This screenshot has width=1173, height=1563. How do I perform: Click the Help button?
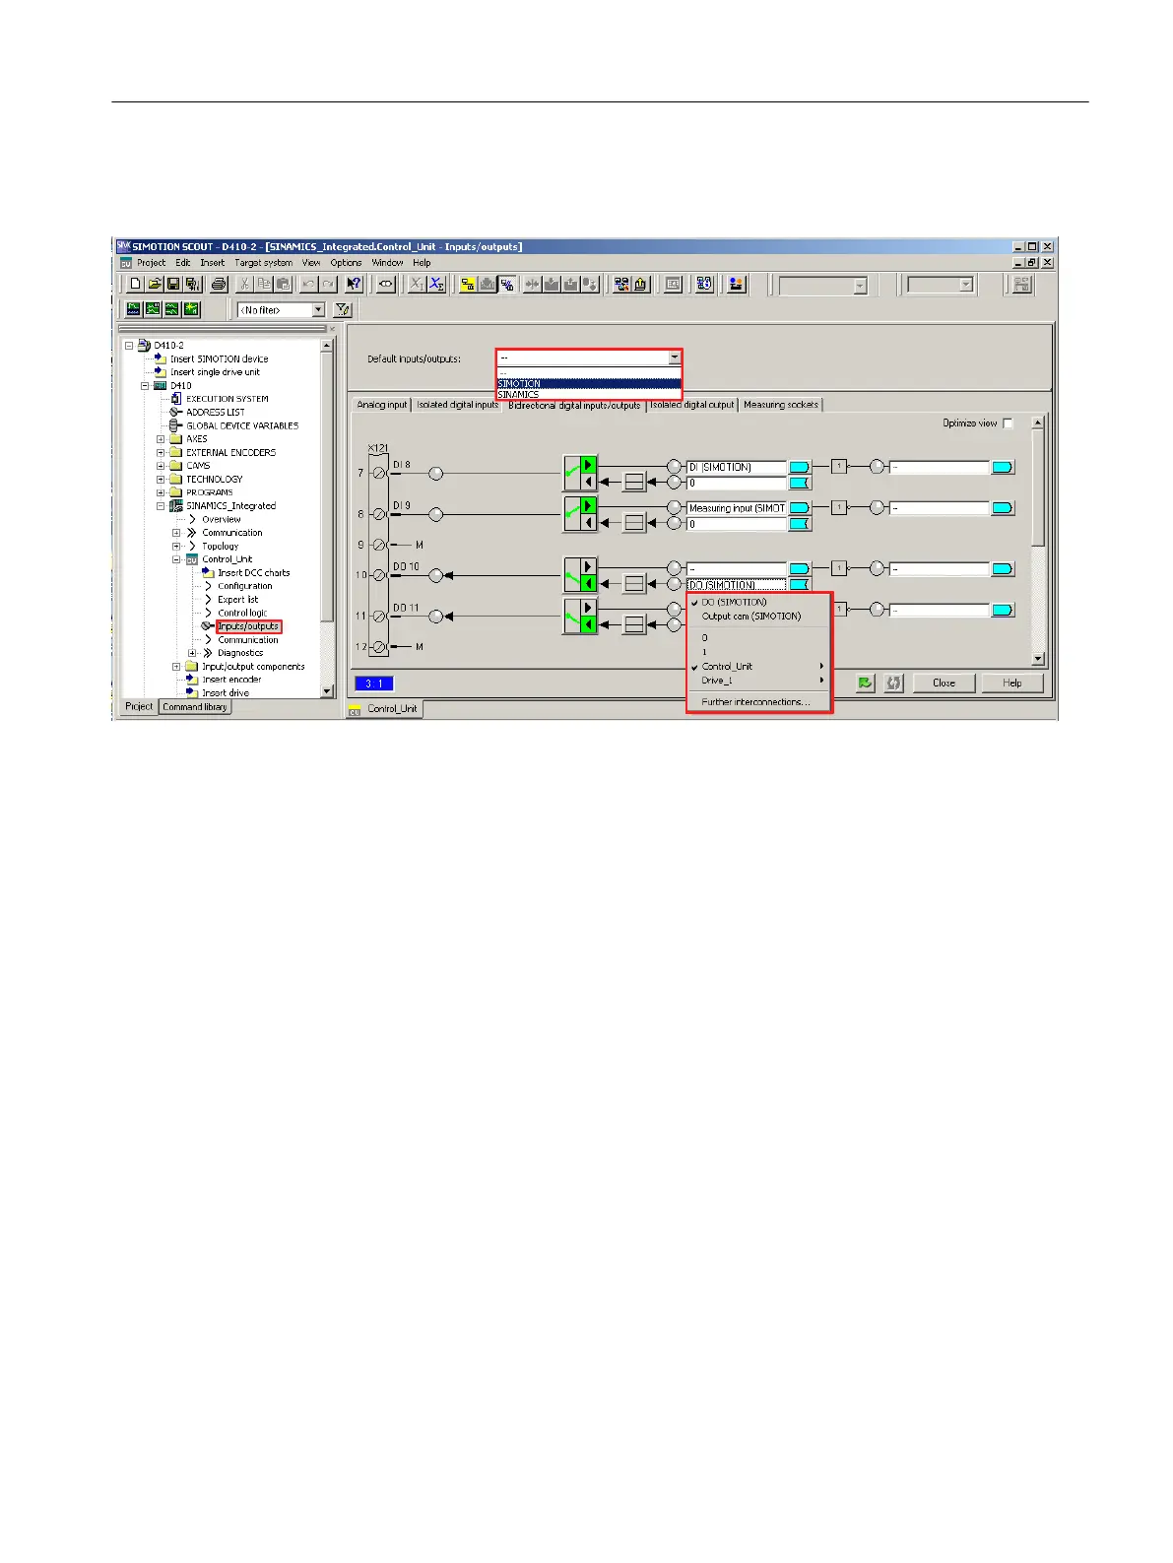[x=1011, y=683]
